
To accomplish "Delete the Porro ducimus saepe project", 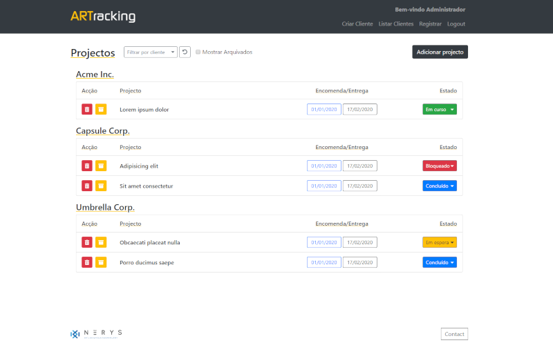I will click(x=87, y=262).
